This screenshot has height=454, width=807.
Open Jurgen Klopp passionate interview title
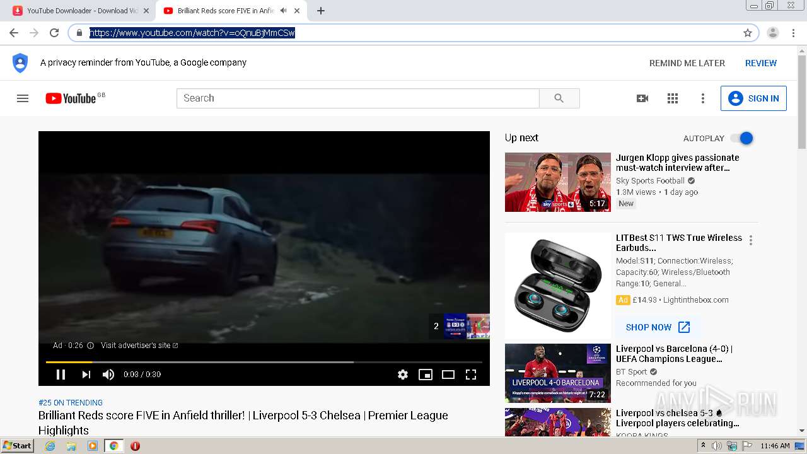click(678, 163)
